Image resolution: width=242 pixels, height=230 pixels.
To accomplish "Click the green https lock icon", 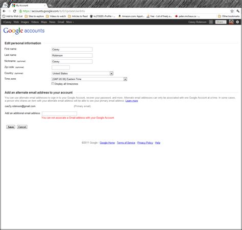I will click(x=20, y=11).
